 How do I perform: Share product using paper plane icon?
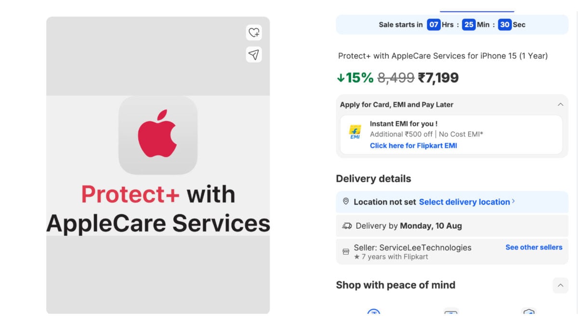pyautogui.click(x=254, y=54)
